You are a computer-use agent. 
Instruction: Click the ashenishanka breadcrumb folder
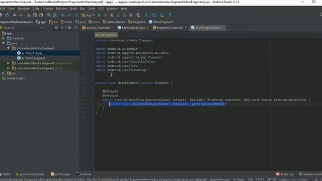point(114,22)
